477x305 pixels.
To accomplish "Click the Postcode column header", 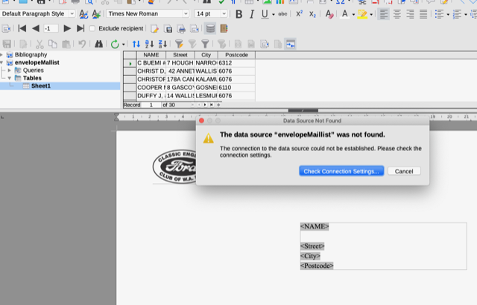I will point(237,55).
